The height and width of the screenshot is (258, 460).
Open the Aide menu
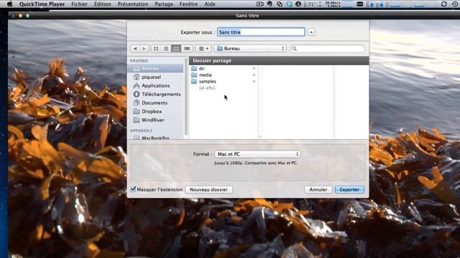click(x=210, y=4)
